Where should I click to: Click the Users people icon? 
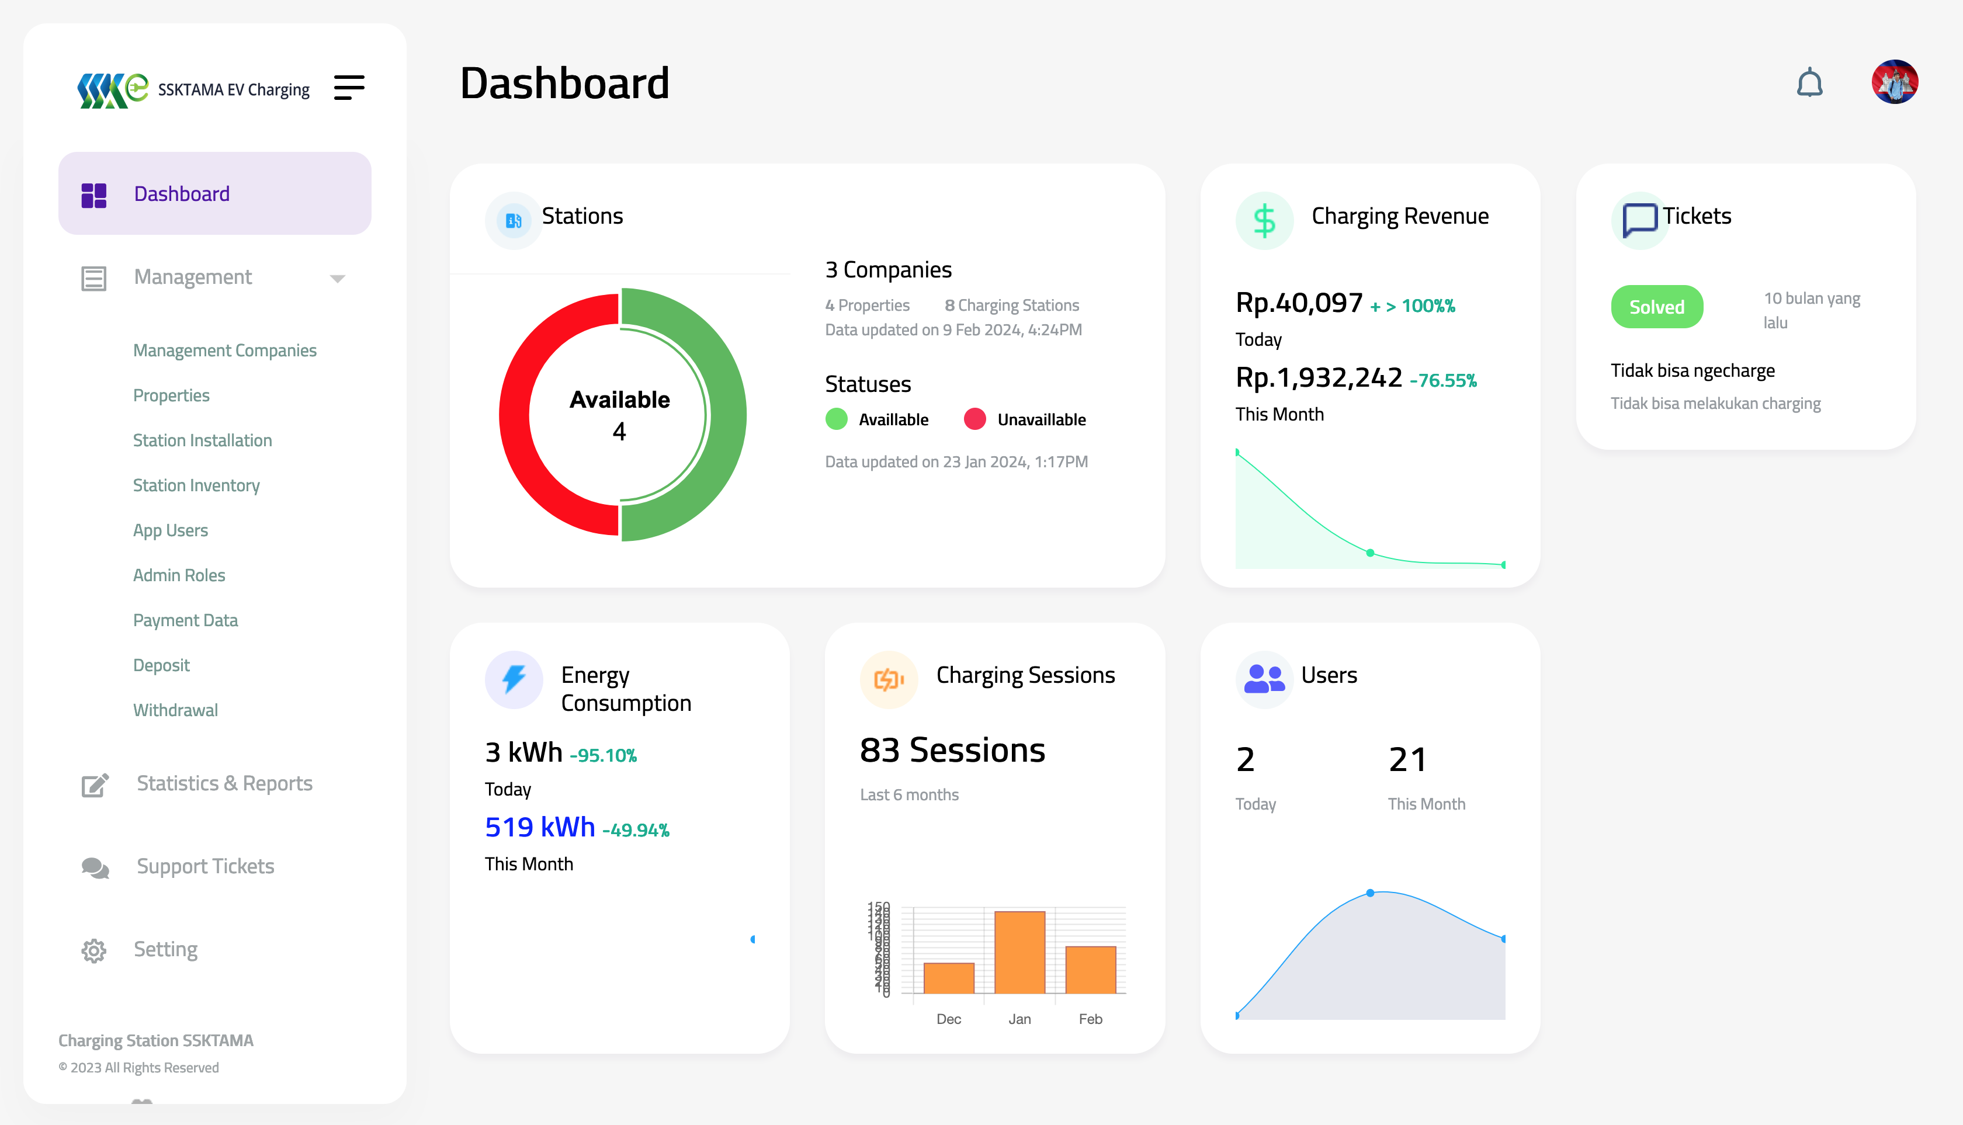(1264, 679)
